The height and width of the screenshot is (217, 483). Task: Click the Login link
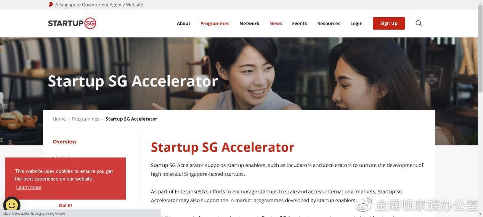click(x=356, y=23)
